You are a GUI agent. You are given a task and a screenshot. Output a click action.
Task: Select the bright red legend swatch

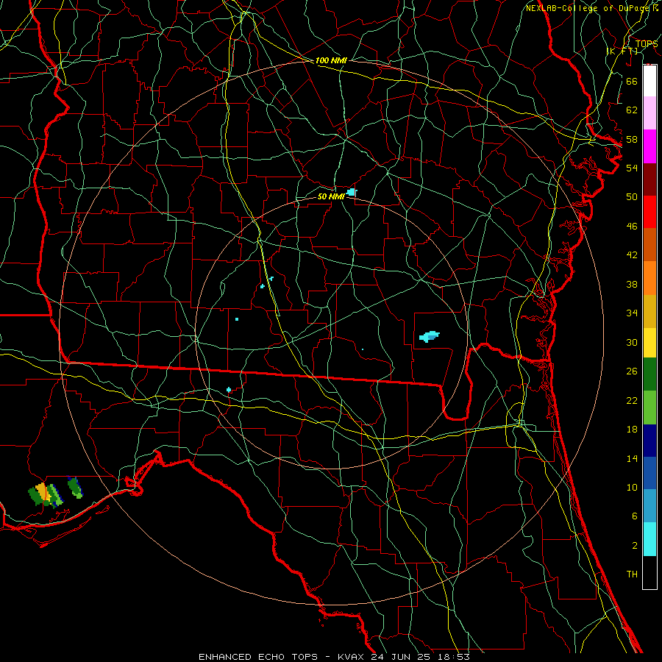(649, 212)
